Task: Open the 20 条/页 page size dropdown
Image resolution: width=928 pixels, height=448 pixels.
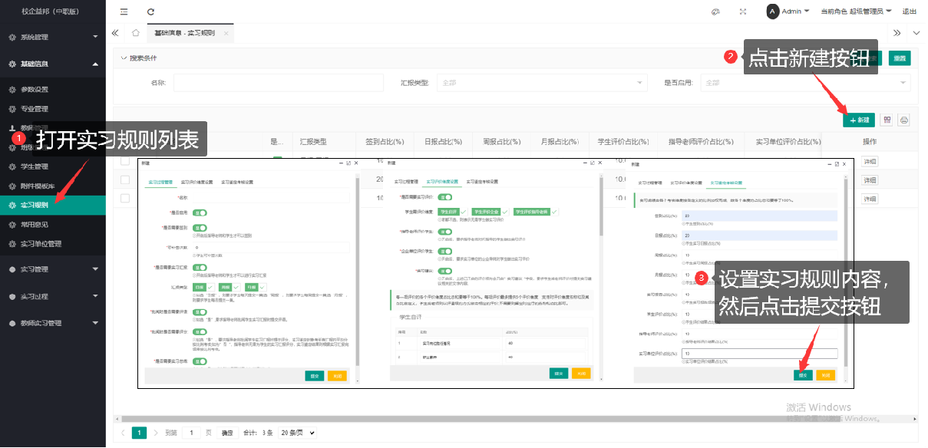Action: tap(297, 433)
